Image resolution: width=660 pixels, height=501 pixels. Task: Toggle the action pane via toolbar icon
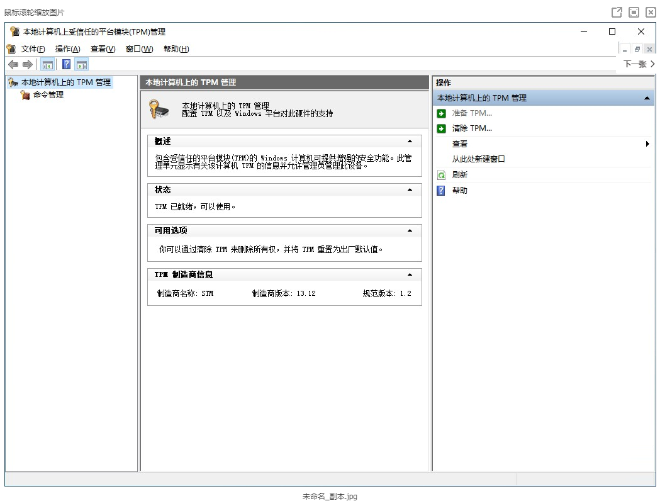point(82,64)
